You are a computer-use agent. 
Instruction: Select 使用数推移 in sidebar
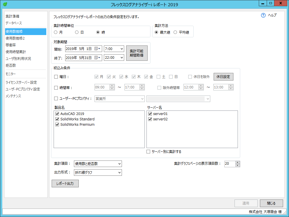(x=26, y=32)
